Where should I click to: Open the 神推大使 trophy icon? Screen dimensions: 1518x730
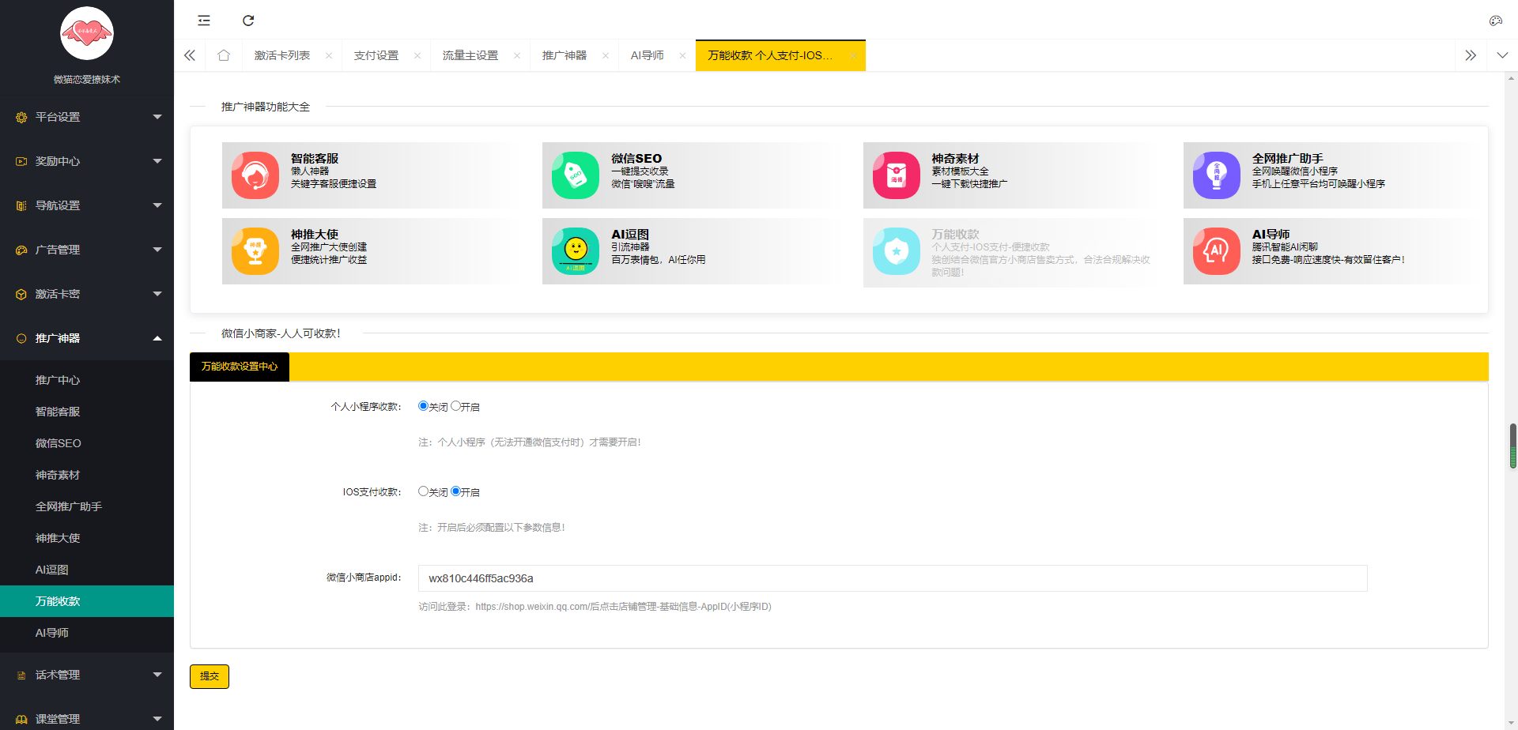255,251
